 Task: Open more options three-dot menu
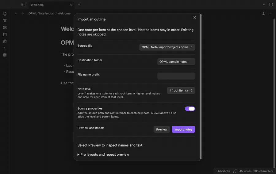[270, 13]
